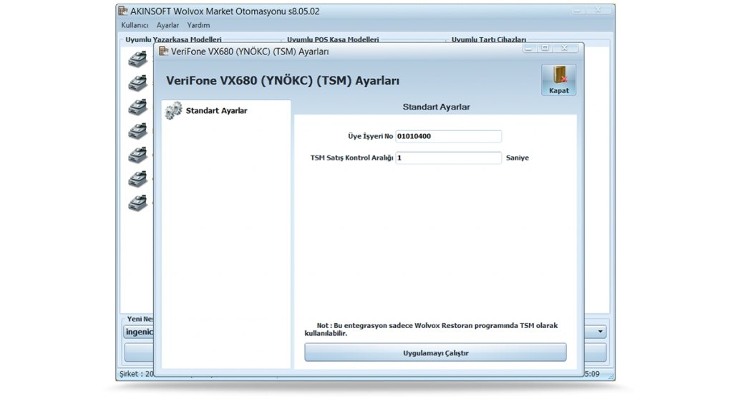
Task: Click the gears icon beside Standart Ayarlar
Action: coord(173,111)
